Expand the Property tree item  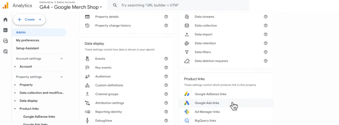[x=15, y=85]
